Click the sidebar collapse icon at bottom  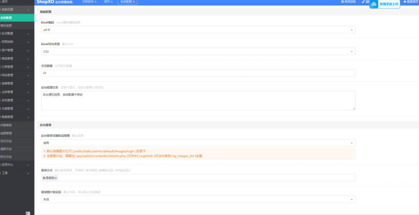[x=28, y=213]
